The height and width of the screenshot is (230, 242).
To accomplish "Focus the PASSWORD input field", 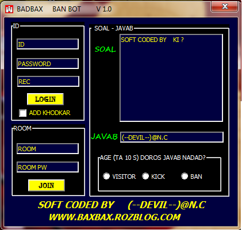I will pyautogui.click(x=48, y=64).
